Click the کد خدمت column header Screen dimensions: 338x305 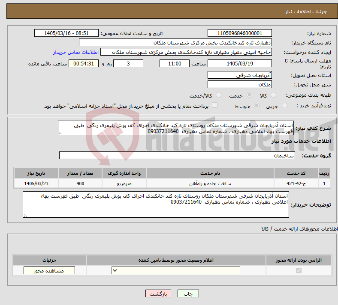click(296, 173)
